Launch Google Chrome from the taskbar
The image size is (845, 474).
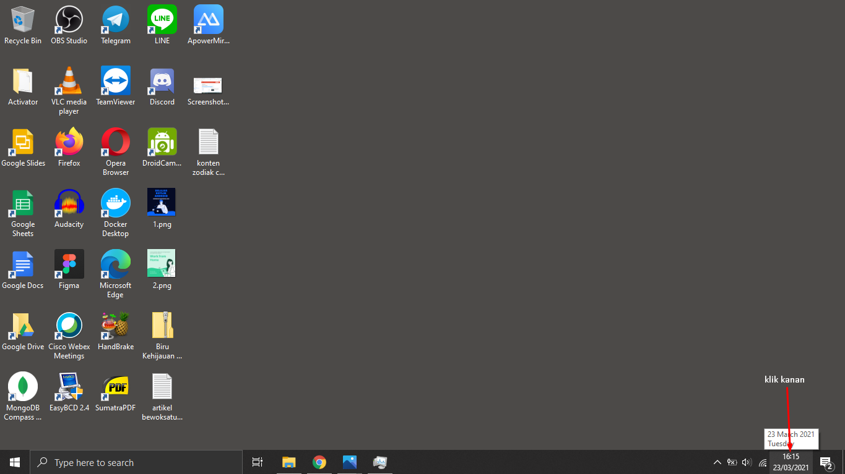(x=319, y=462)
